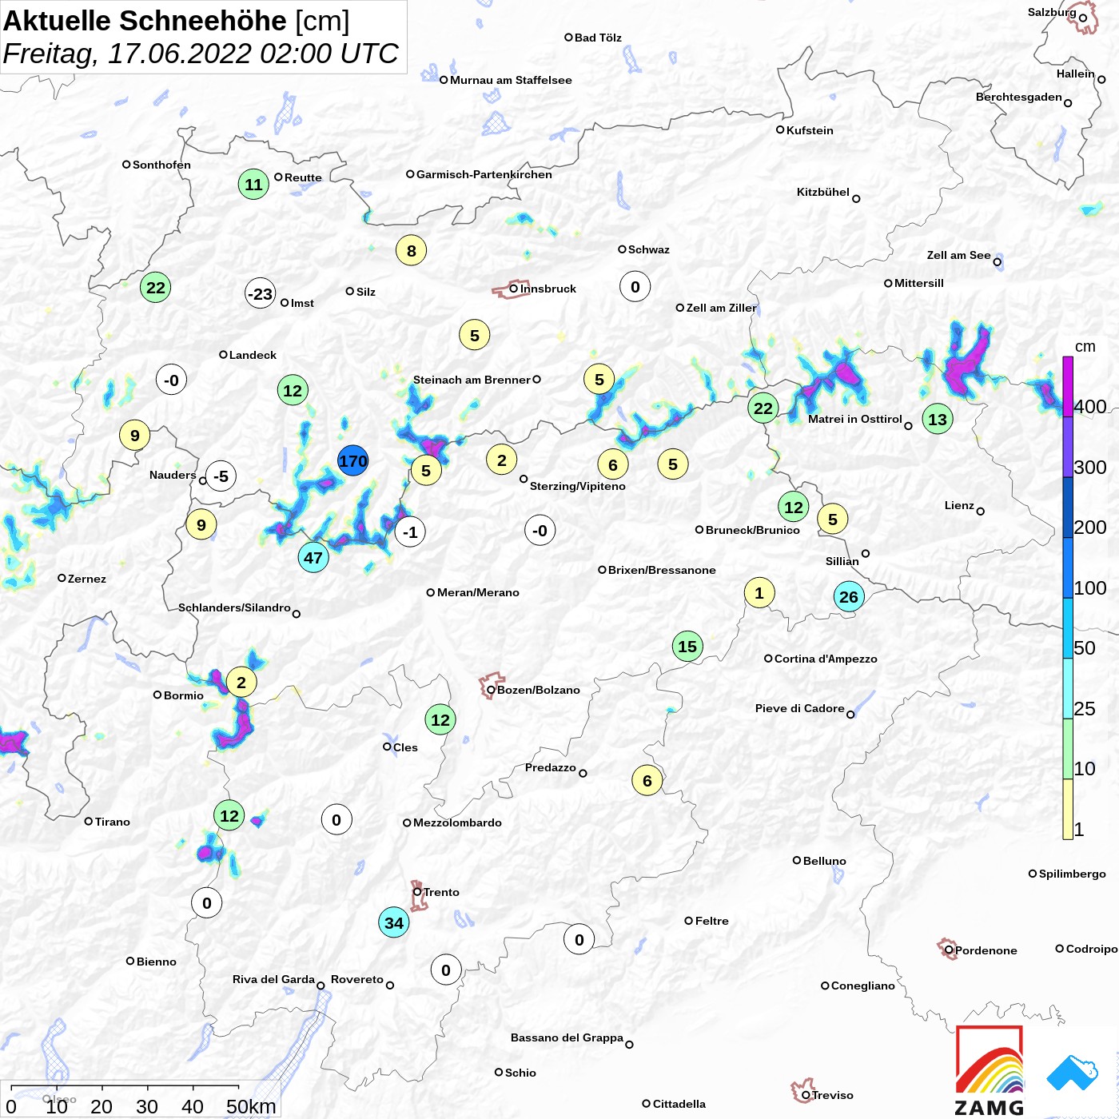Screen dimensions: 1119x1119
Task: Click the -23 station marker near Imst
Action: pos(261,294)
